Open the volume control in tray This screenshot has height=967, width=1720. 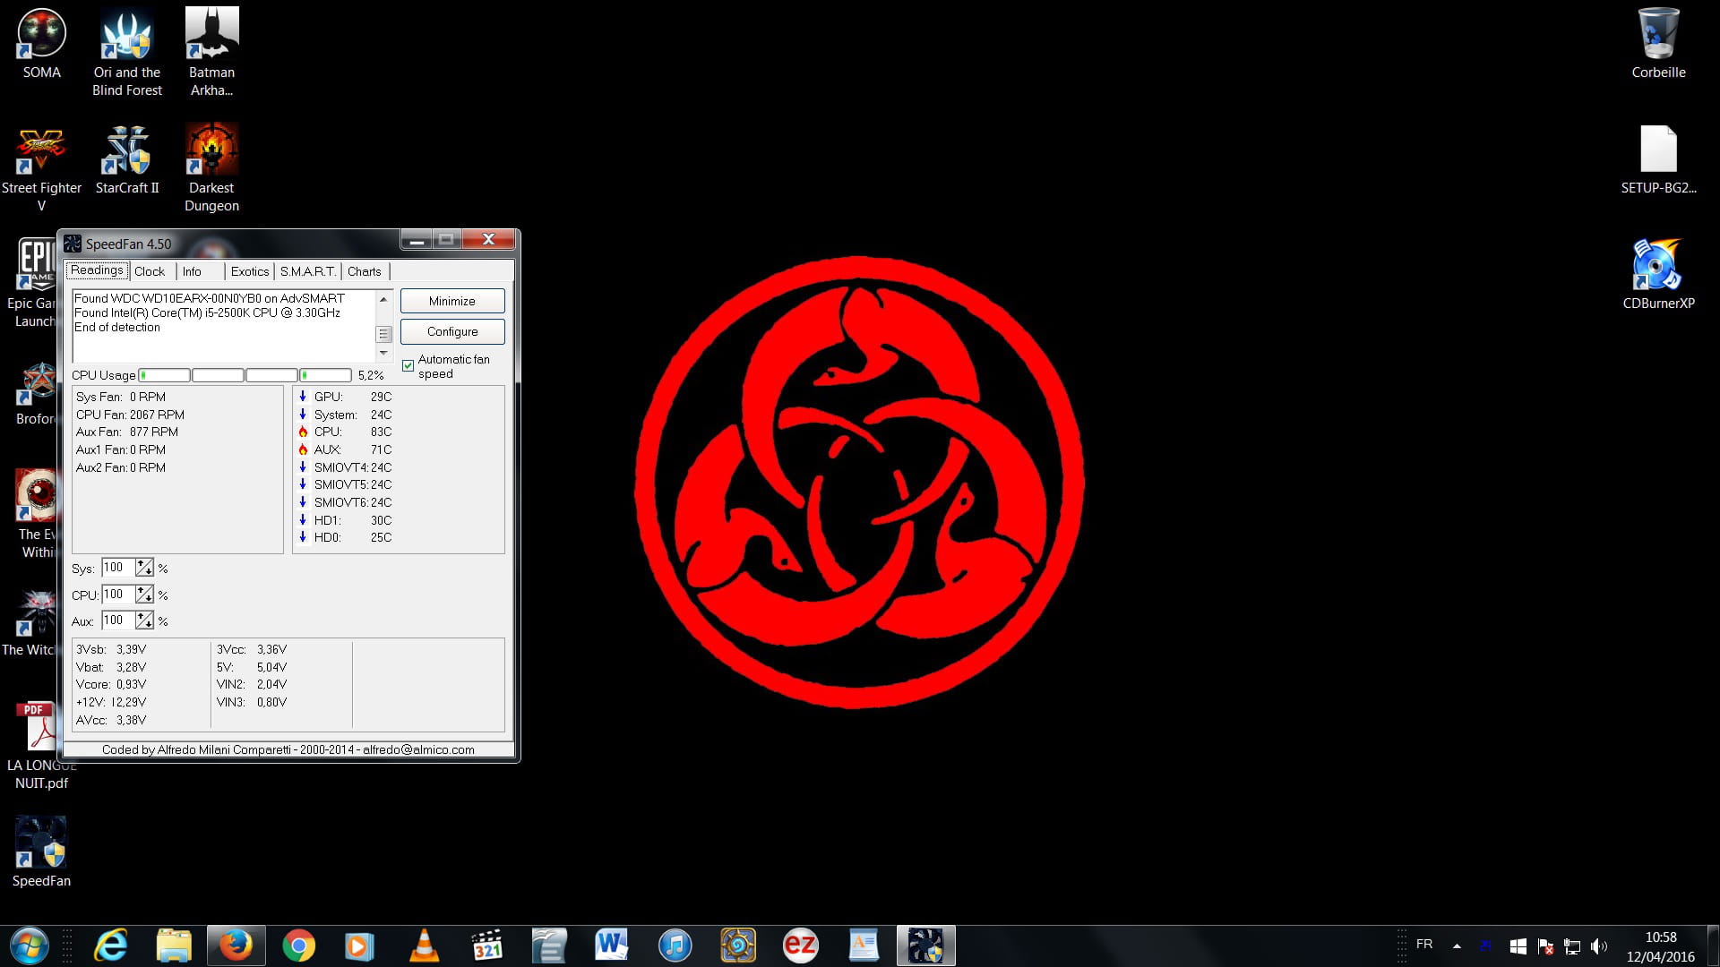tap(1599, 946)
